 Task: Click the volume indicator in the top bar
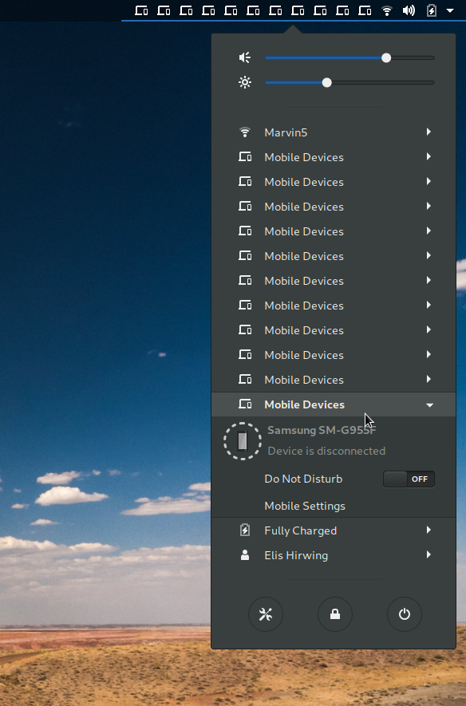409,10
